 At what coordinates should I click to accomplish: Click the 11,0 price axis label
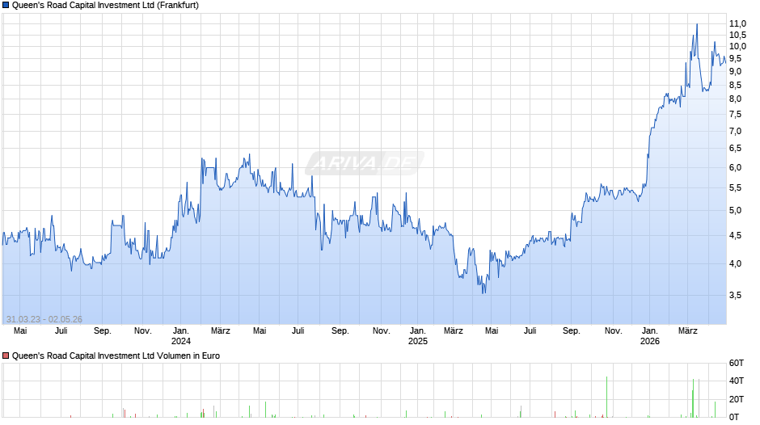click(737, 23)
